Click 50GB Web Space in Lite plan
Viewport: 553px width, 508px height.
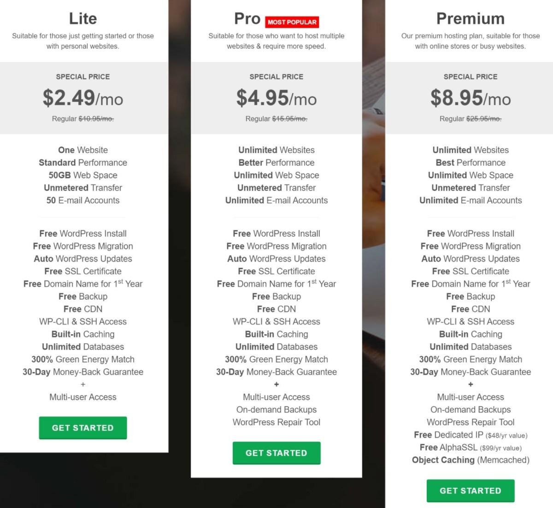[83, 175]
